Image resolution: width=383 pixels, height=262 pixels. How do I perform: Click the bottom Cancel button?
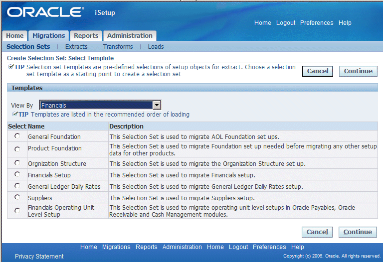click(317, 232)
